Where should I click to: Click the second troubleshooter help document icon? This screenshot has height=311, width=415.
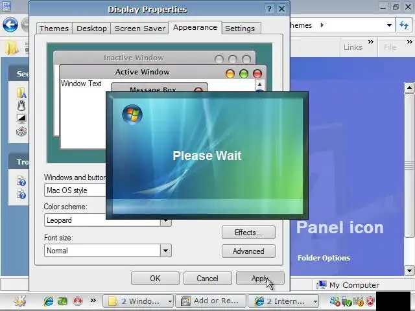click(21, 194)
